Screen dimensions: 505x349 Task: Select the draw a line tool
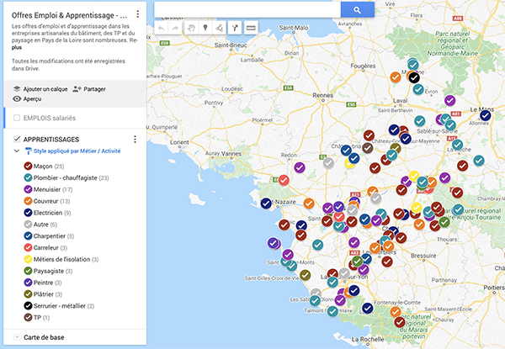point(219,28)
